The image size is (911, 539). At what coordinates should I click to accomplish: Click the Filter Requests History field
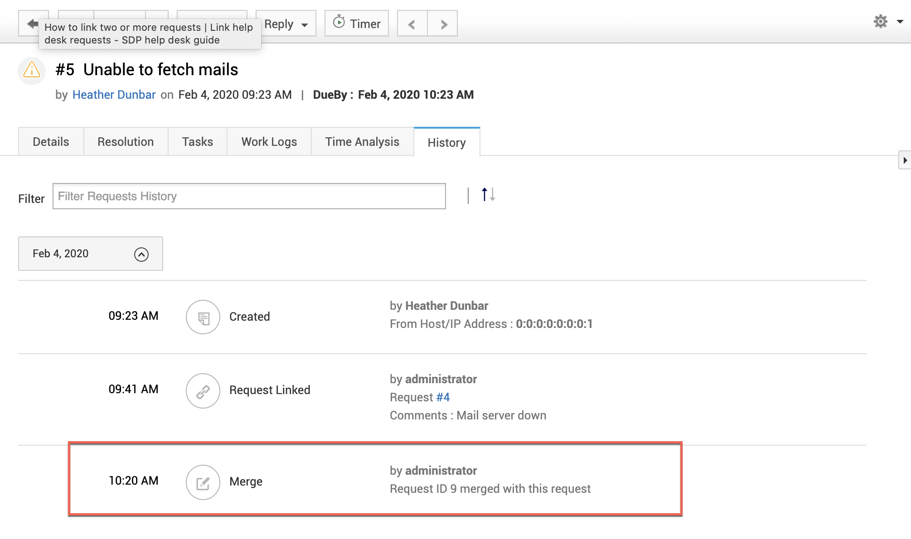(249, 196)
